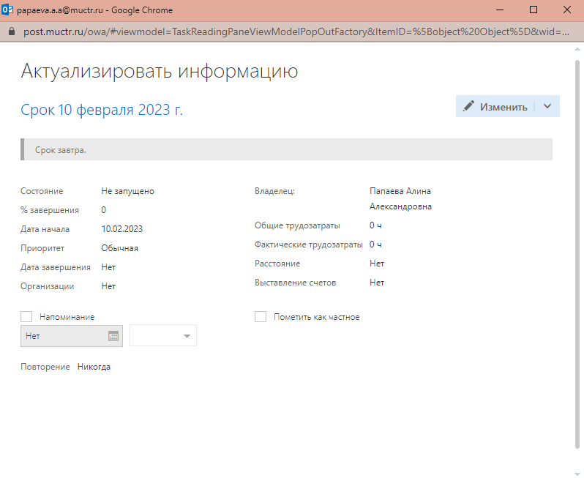Click the Фактические трудозатраты 0 ч value
The width and height of the screenshot is (584, 478).
pos(375,244)
